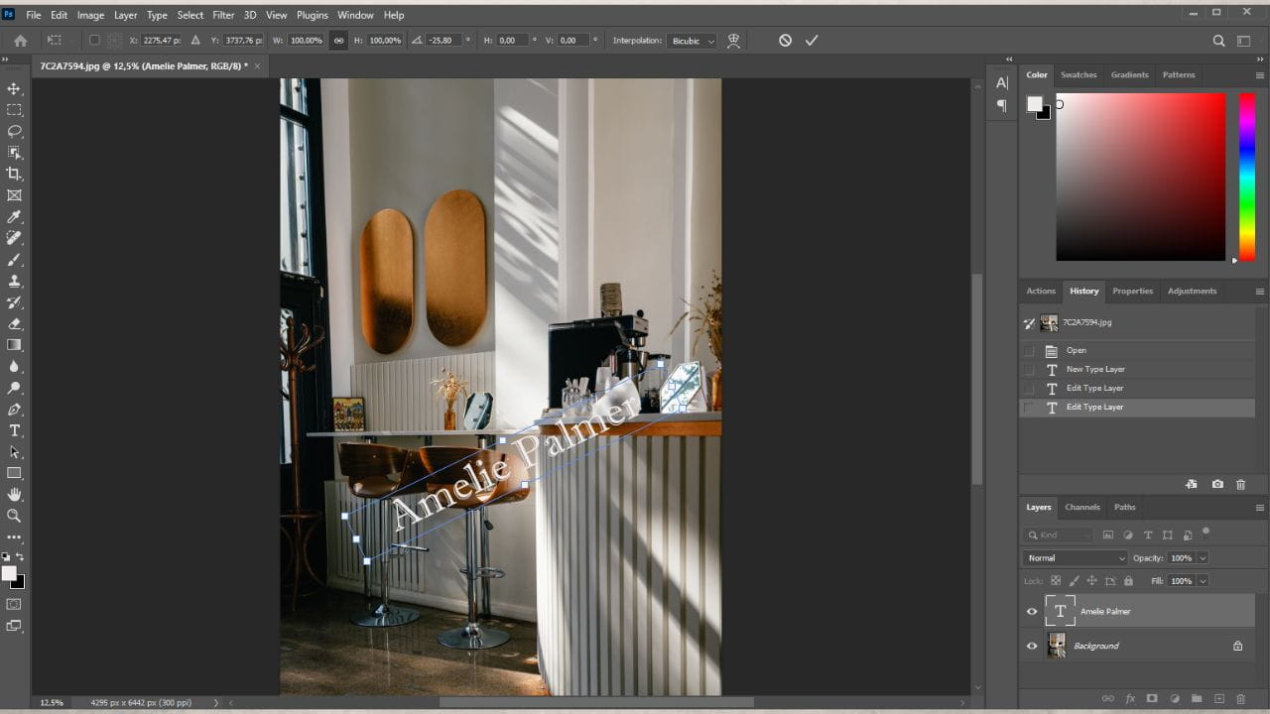
Task: Select the 7C2A7594.jpg history snapshot
Action: tap(1138, 322)
